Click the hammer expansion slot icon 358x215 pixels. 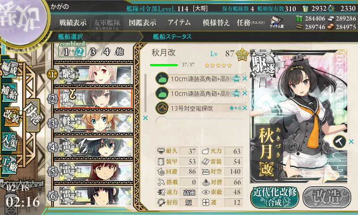pyautogui.click(x=340, y=142)
